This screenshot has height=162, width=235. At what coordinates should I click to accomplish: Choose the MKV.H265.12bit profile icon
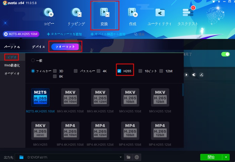click(x=160, y=97)
